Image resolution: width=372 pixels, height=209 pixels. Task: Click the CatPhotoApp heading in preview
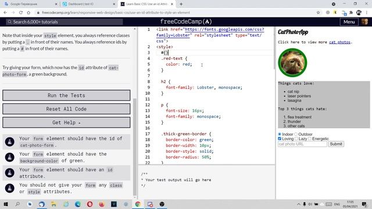pyautogui.click(x=293, y=32)
